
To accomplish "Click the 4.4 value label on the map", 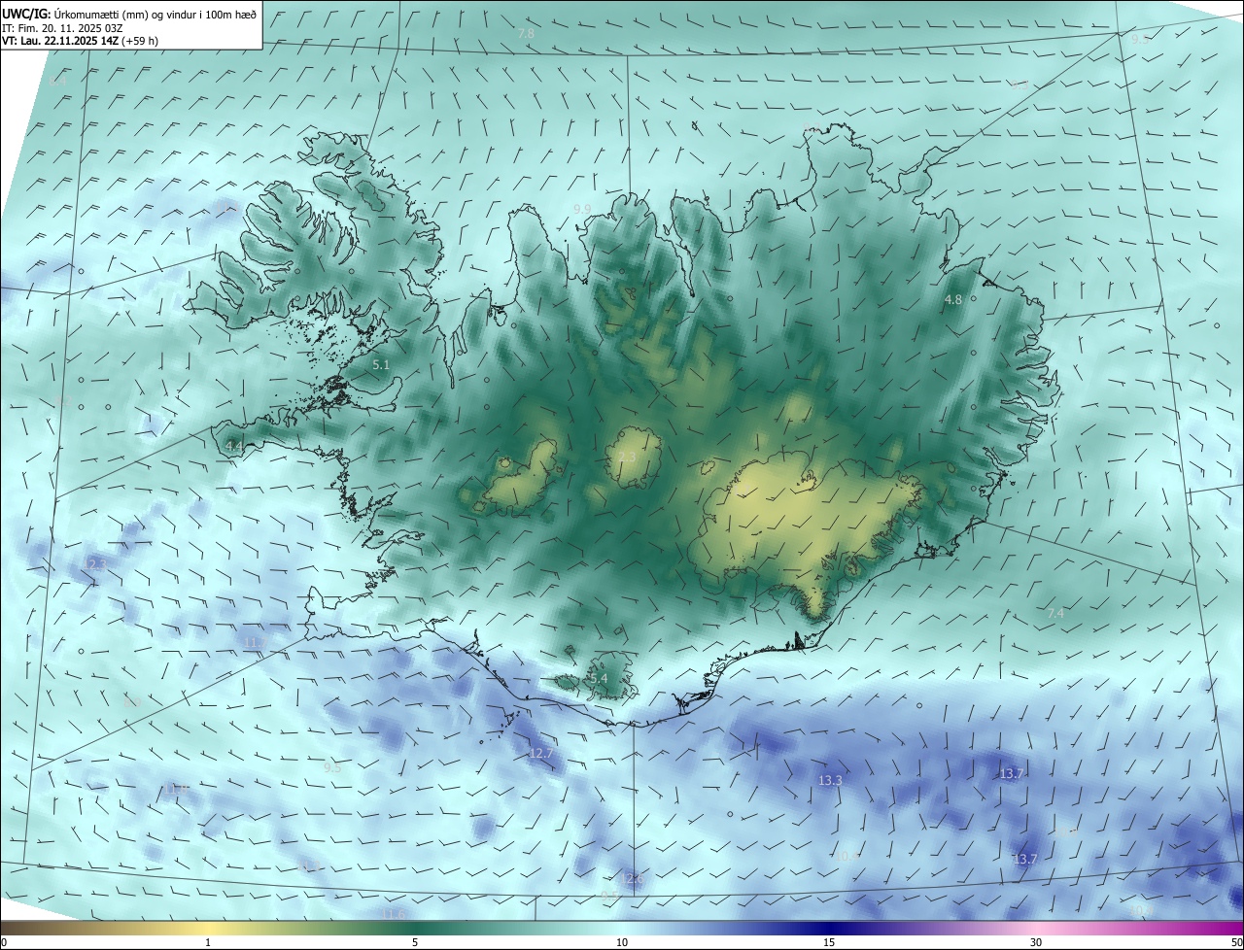I will [234, 446].
